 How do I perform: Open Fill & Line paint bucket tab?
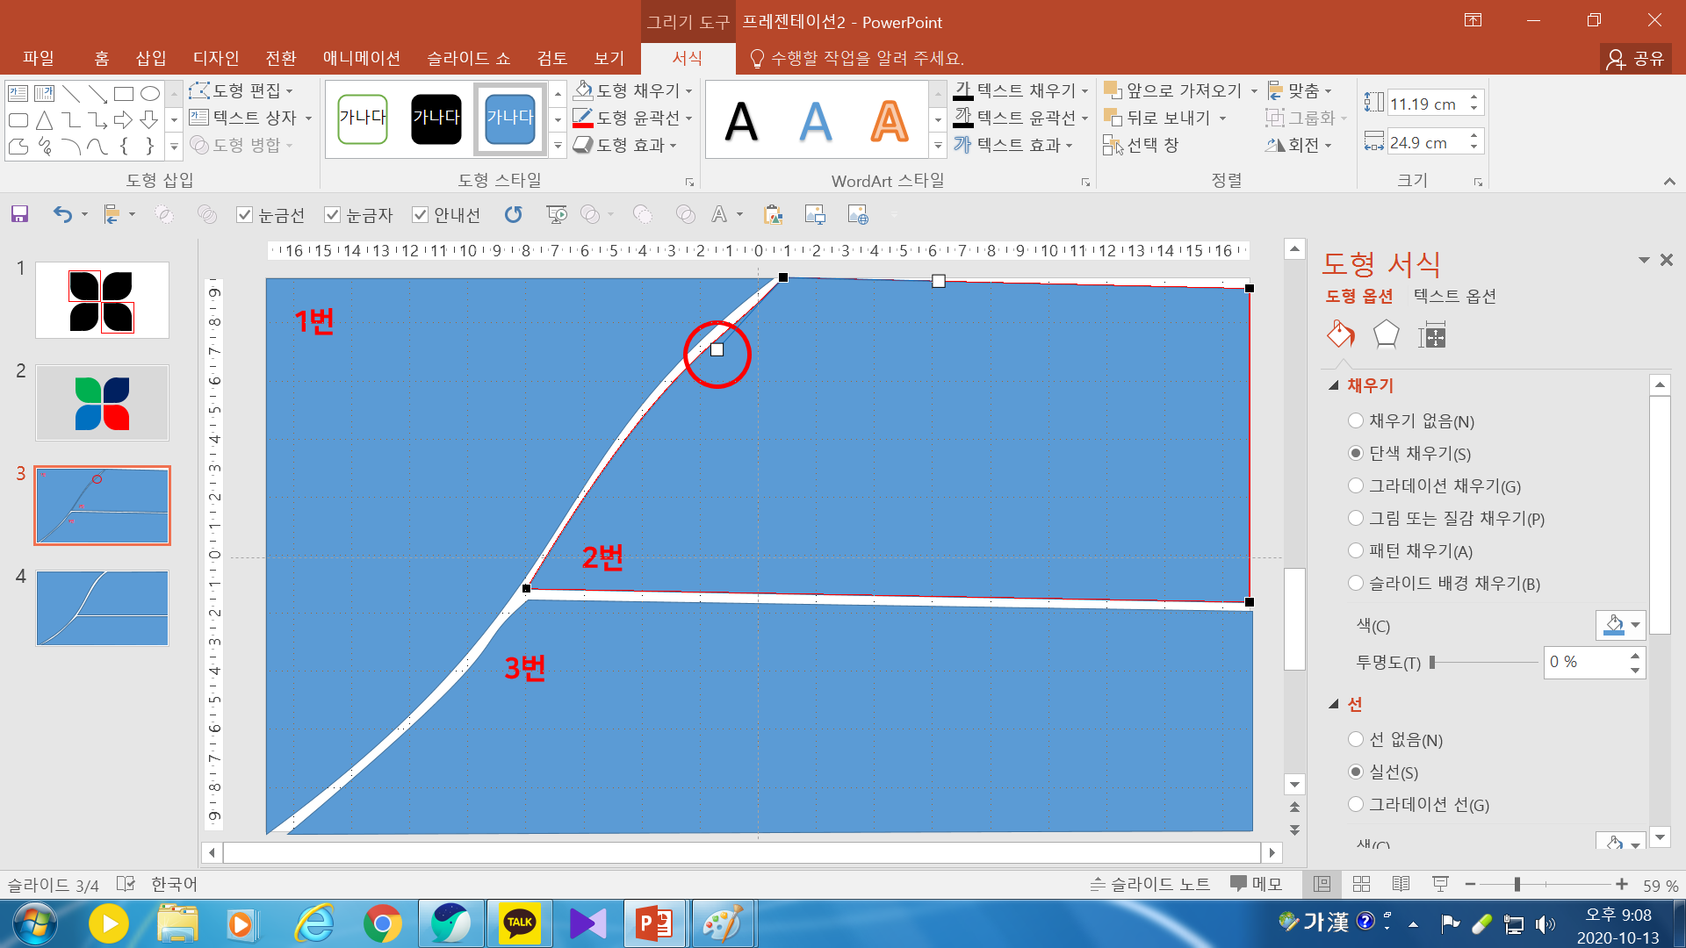(x=1340, y=334)
